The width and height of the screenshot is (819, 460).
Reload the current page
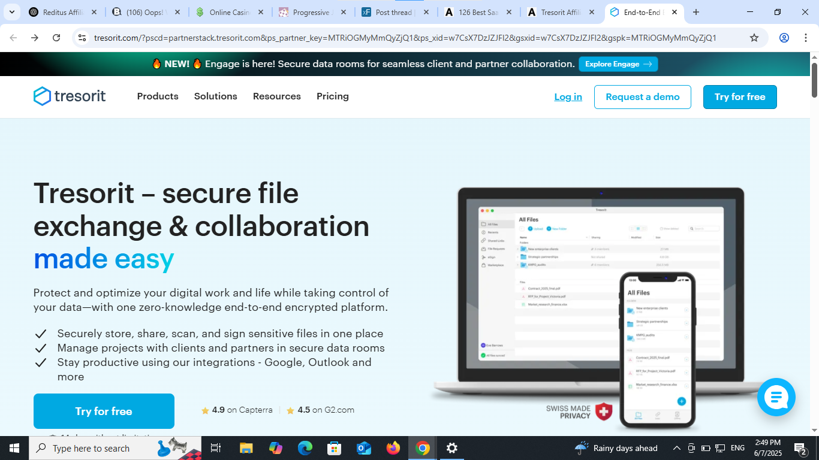coord(56,38)
